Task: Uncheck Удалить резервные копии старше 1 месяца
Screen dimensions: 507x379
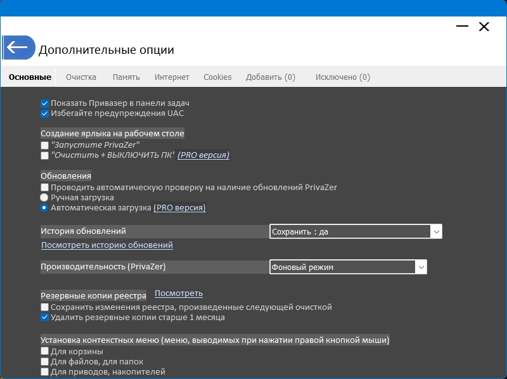Action: 44,318
